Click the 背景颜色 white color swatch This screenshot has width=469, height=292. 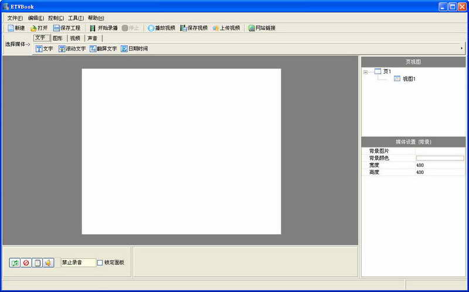440,158
